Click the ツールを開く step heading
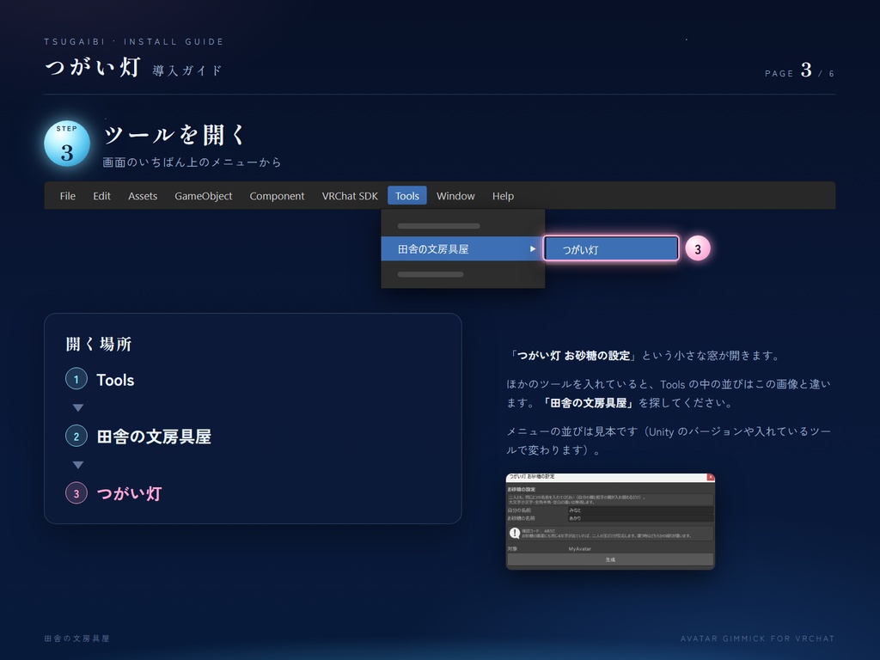 [x=174, y=135]
